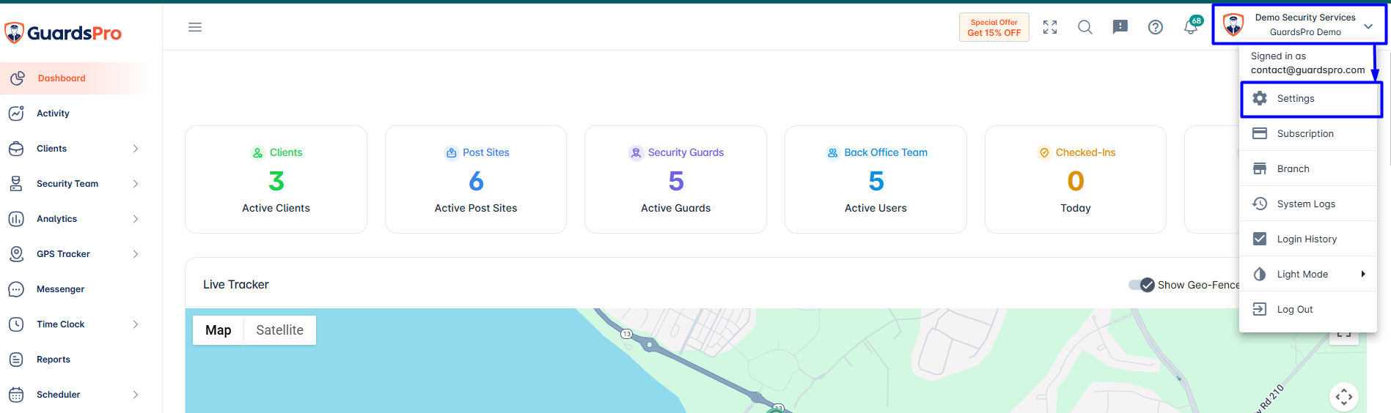Switch the map to Satellite view
This screenshot has width=1391, height=413.
(x=279, y=330)
